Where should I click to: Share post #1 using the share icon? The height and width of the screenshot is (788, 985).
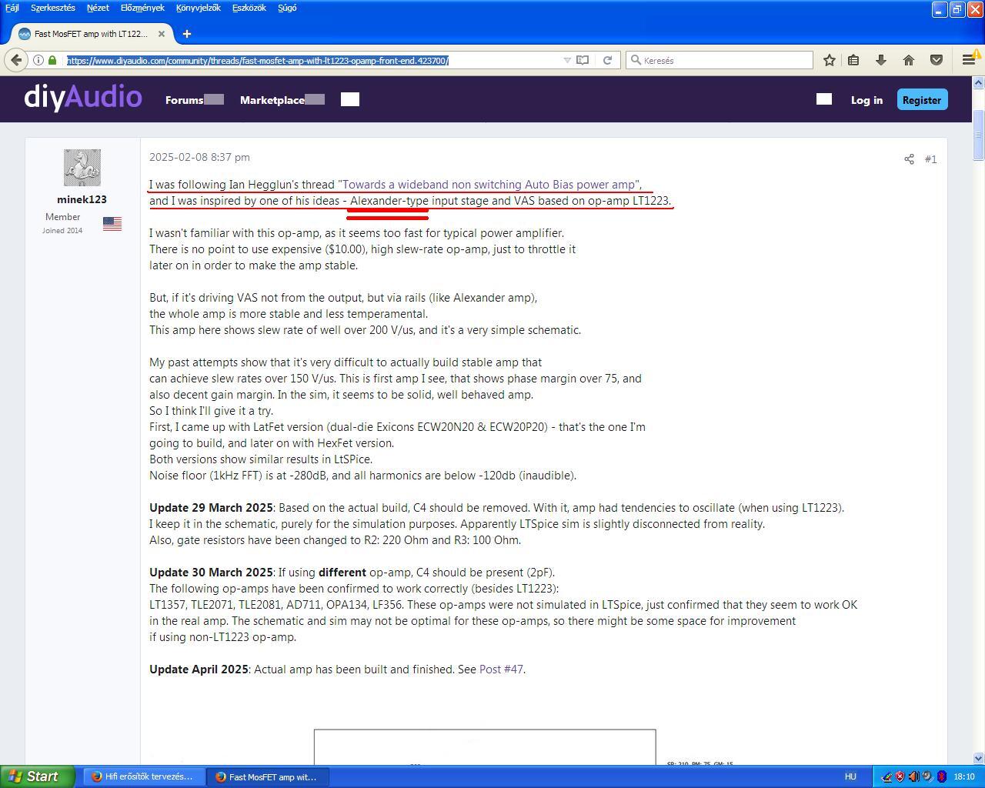pos(909,159)
